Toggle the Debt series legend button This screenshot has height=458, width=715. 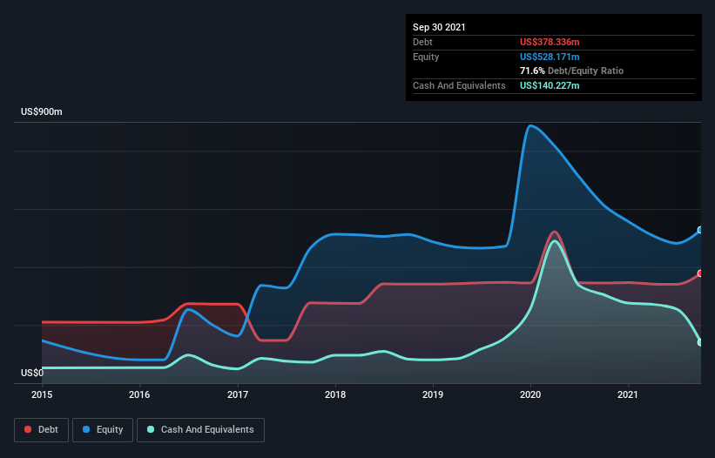pos(41,430)
